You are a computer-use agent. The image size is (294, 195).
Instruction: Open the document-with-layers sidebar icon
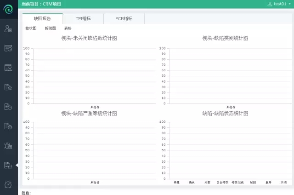point(8,87)
